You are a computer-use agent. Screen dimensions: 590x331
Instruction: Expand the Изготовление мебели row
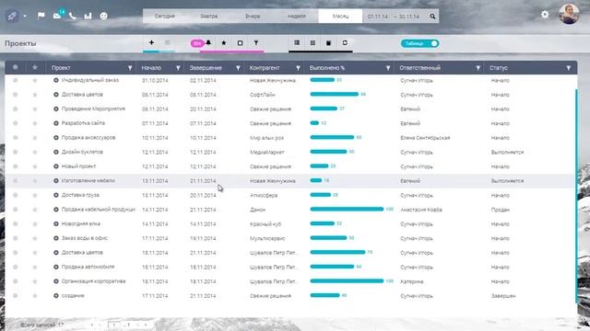(x=56, y=180)
